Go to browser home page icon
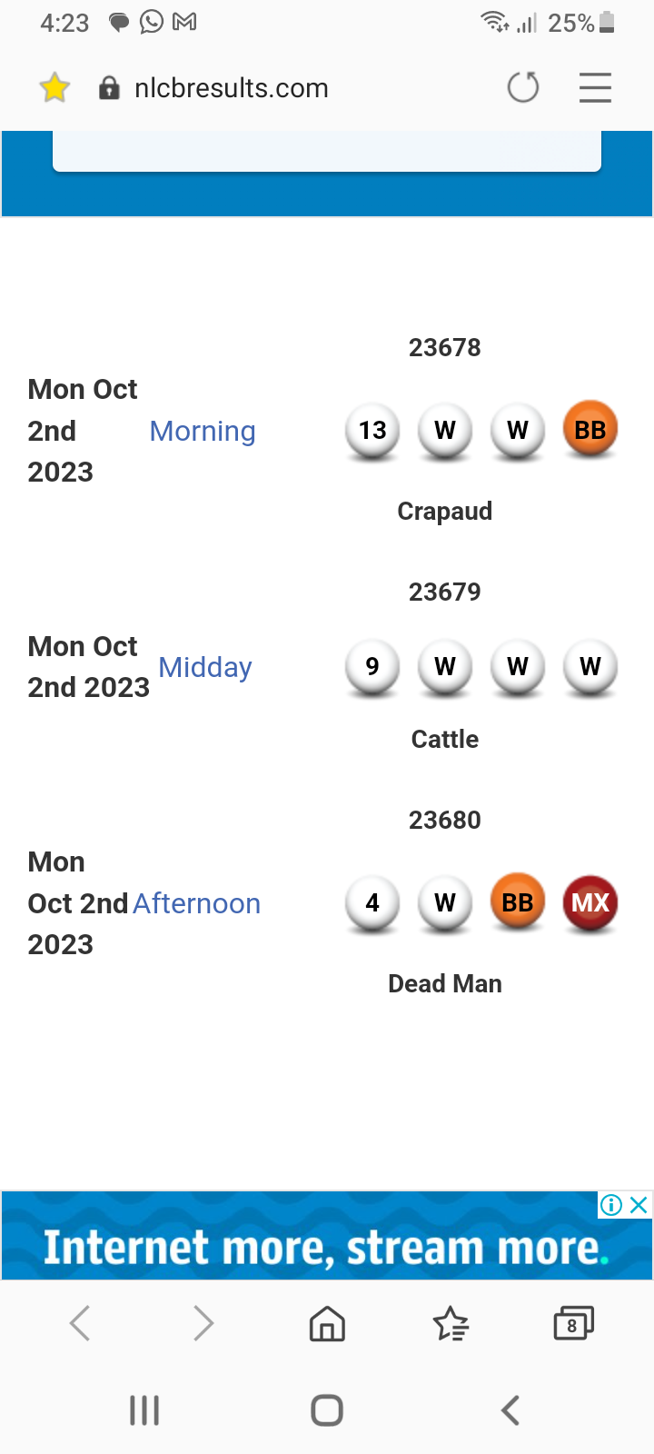The height and width of the screenshot is (1454, 654). (x=327, y=1324)
